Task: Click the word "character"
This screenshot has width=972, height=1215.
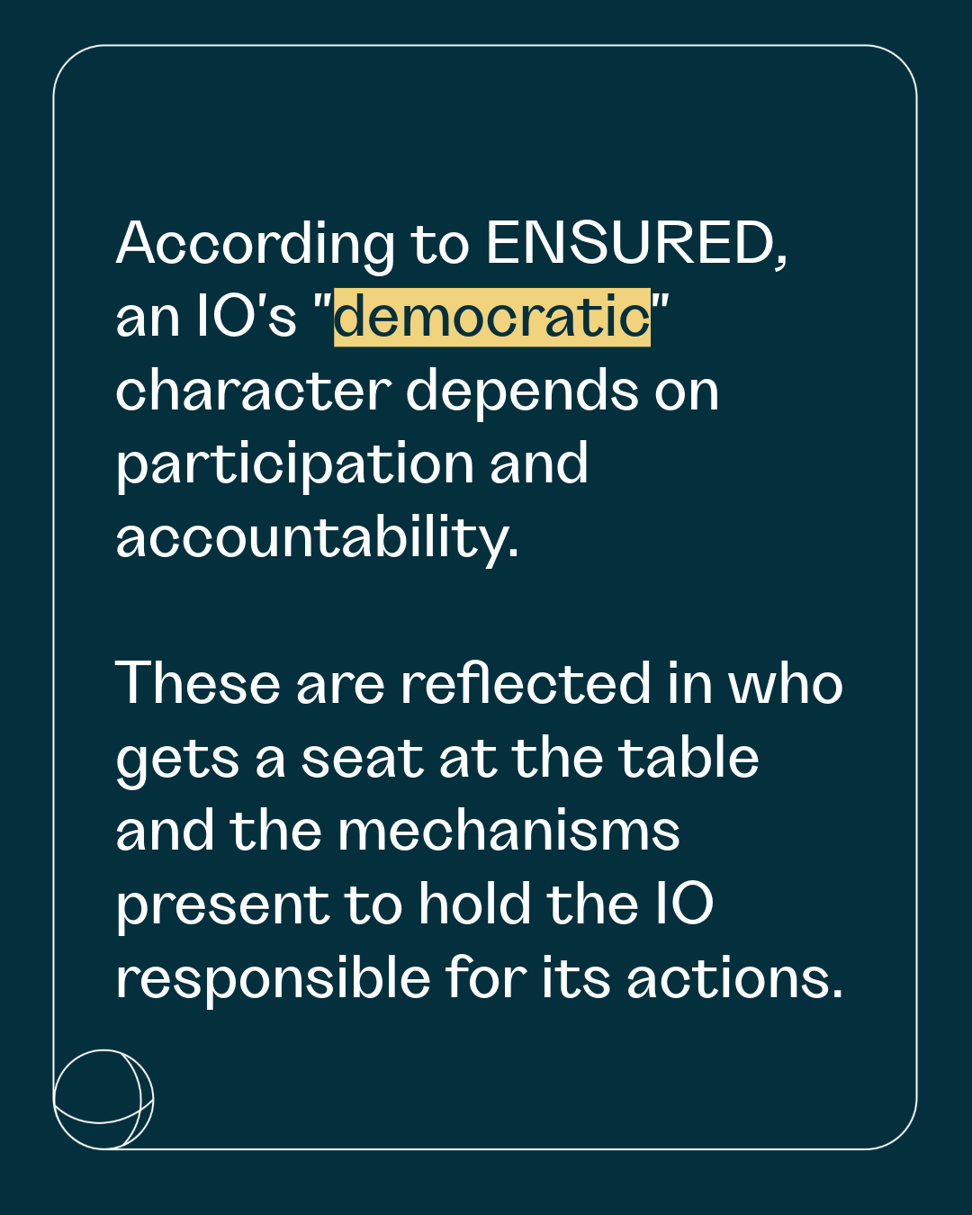Action: pos(253,391)
